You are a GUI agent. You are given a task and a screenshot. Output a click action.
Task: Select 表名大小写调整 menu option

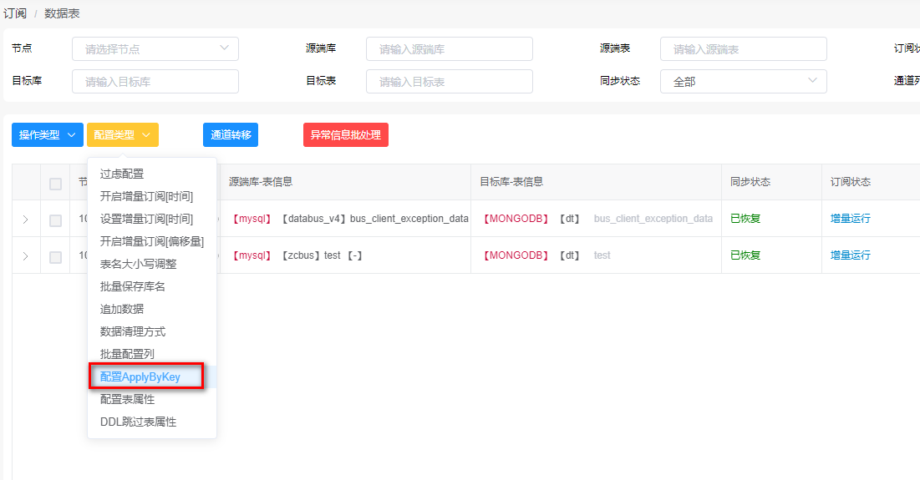[139, 264]
